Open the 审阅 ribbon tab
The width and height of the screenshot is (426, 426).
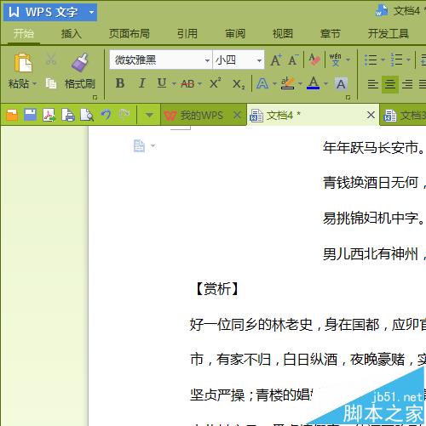tap(235, 34)
